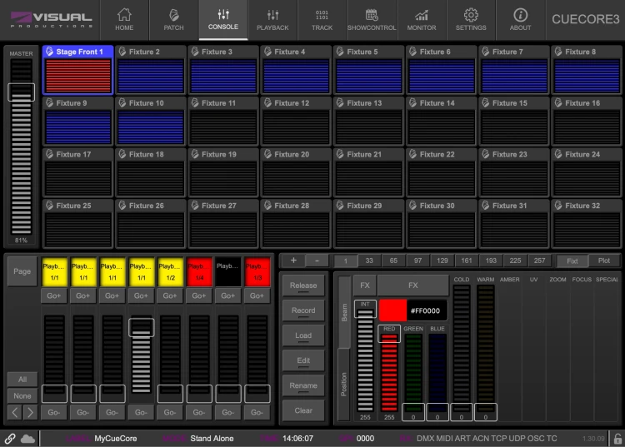Click the All playbacks button

pyautogui.click(x=22, y=380)
